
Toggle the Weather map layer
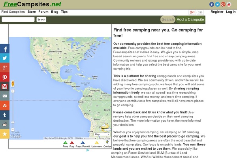click(x=105, y=128)
